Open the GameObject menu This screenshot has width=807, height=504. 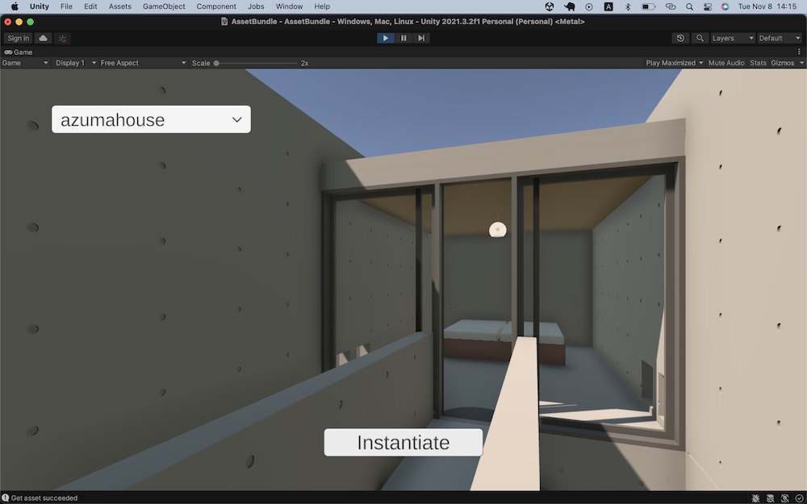[164, 6]
